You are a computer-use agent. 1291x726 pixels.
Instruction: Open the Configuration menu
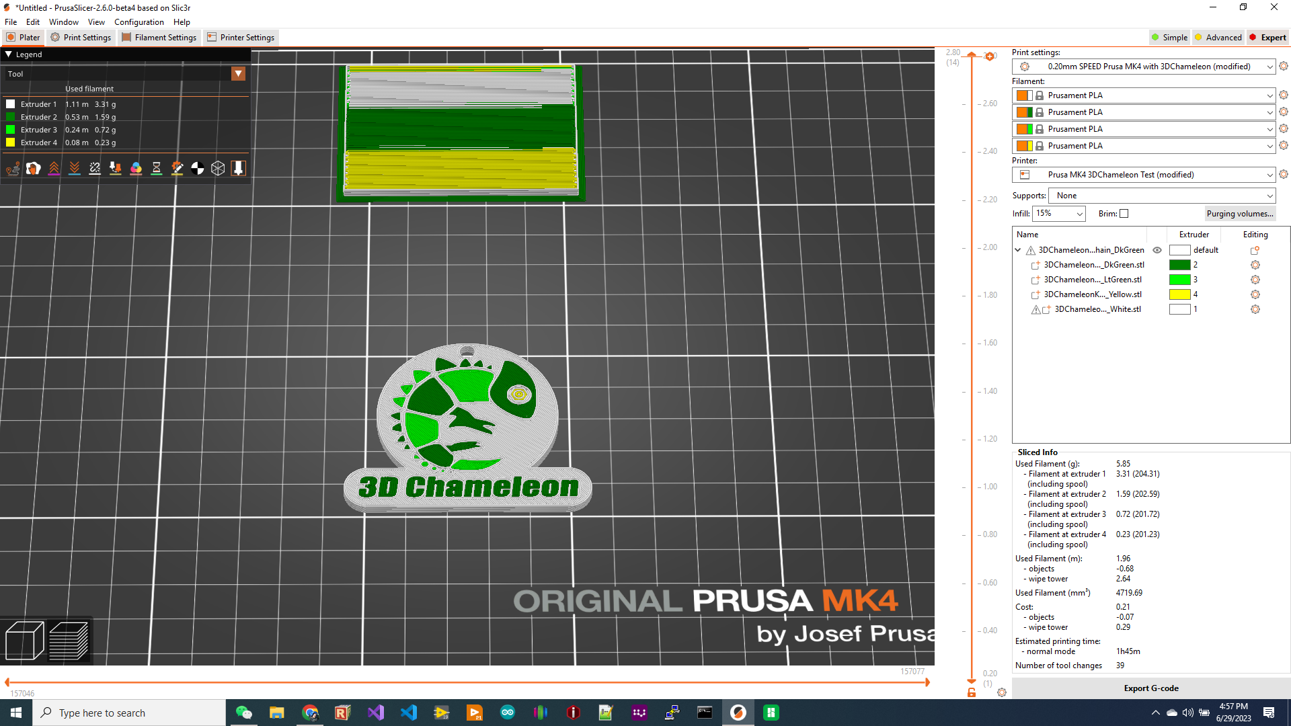pyautogui.click(x=139, y=22)
